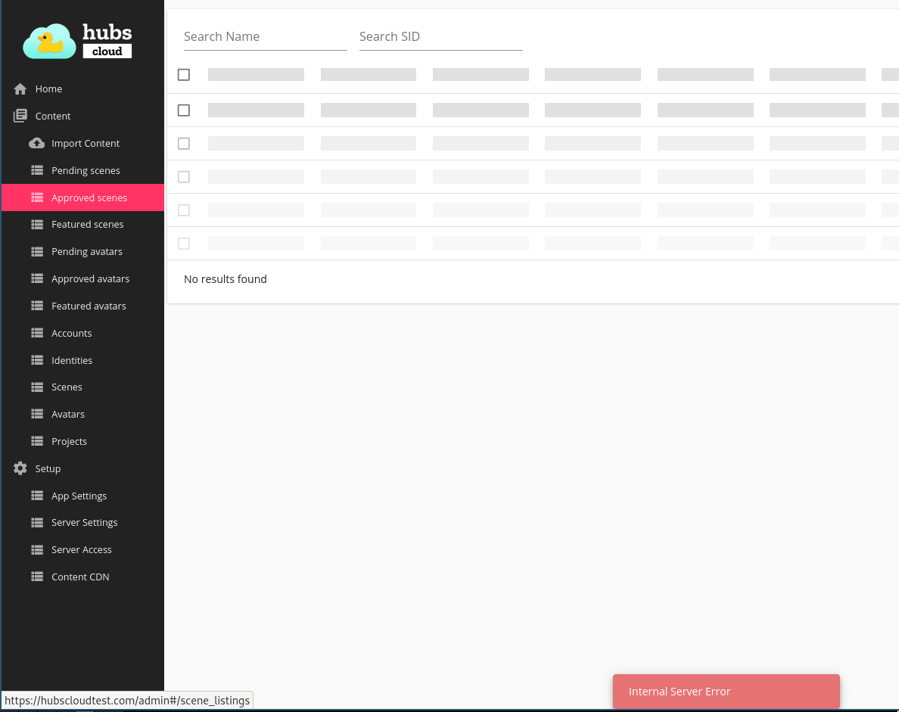Open Featured avatars
The image size is (899, 712).
[82, 306]
